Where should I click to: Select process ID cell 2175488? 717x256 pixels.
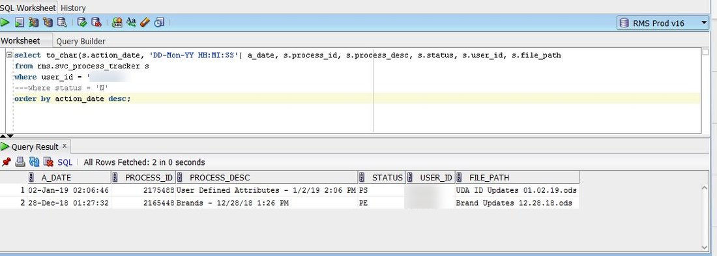pos(143,190)
